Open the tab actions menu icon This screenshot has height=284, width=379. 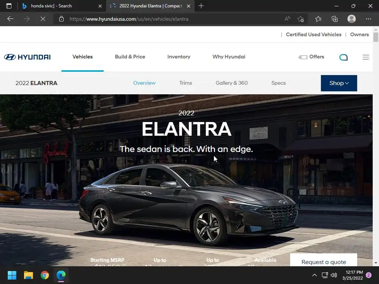(x=9, y=6)
